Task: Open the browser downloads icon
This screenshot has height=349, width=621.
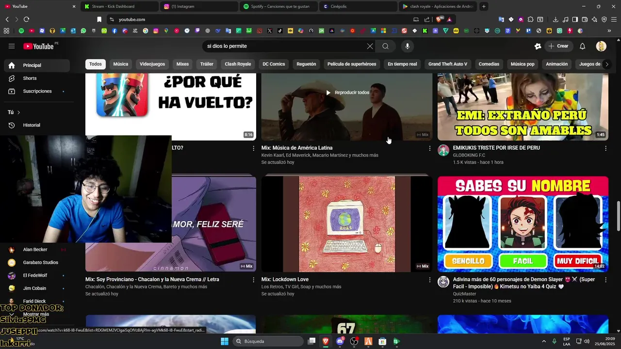Action: pos(556,19)
